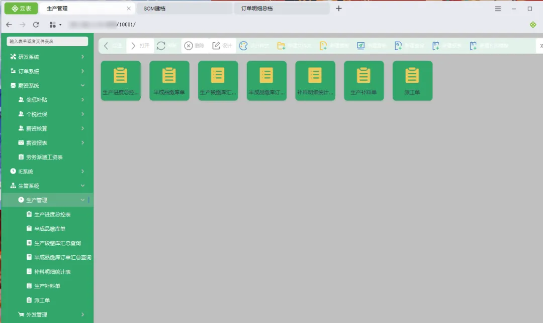Open the apps grid dropdown beside the address bar

click(55, 25)
